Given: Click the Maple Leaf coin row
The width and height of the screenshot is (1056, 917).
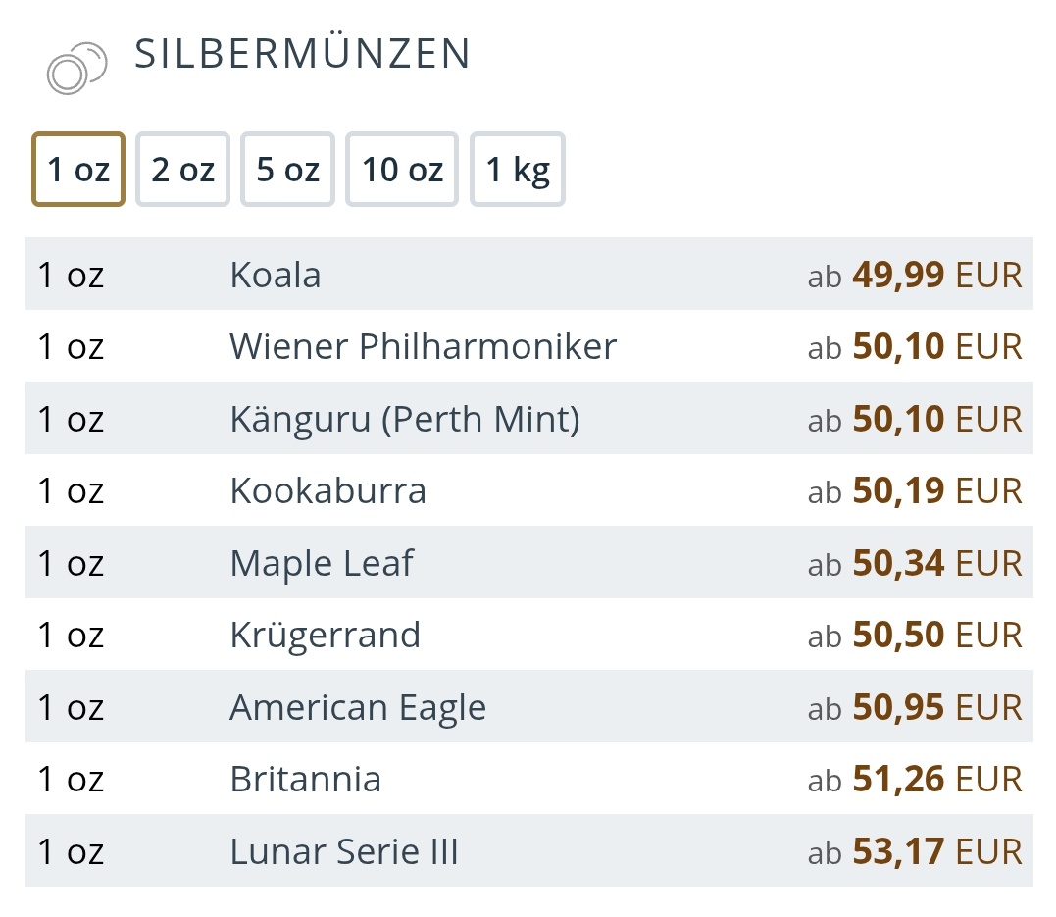Looking at the screenshot, I should (x=322, y=563).
